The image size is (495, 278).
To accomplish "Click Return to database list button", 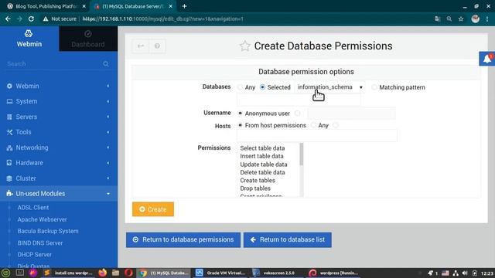I will (x=288, y=240).
